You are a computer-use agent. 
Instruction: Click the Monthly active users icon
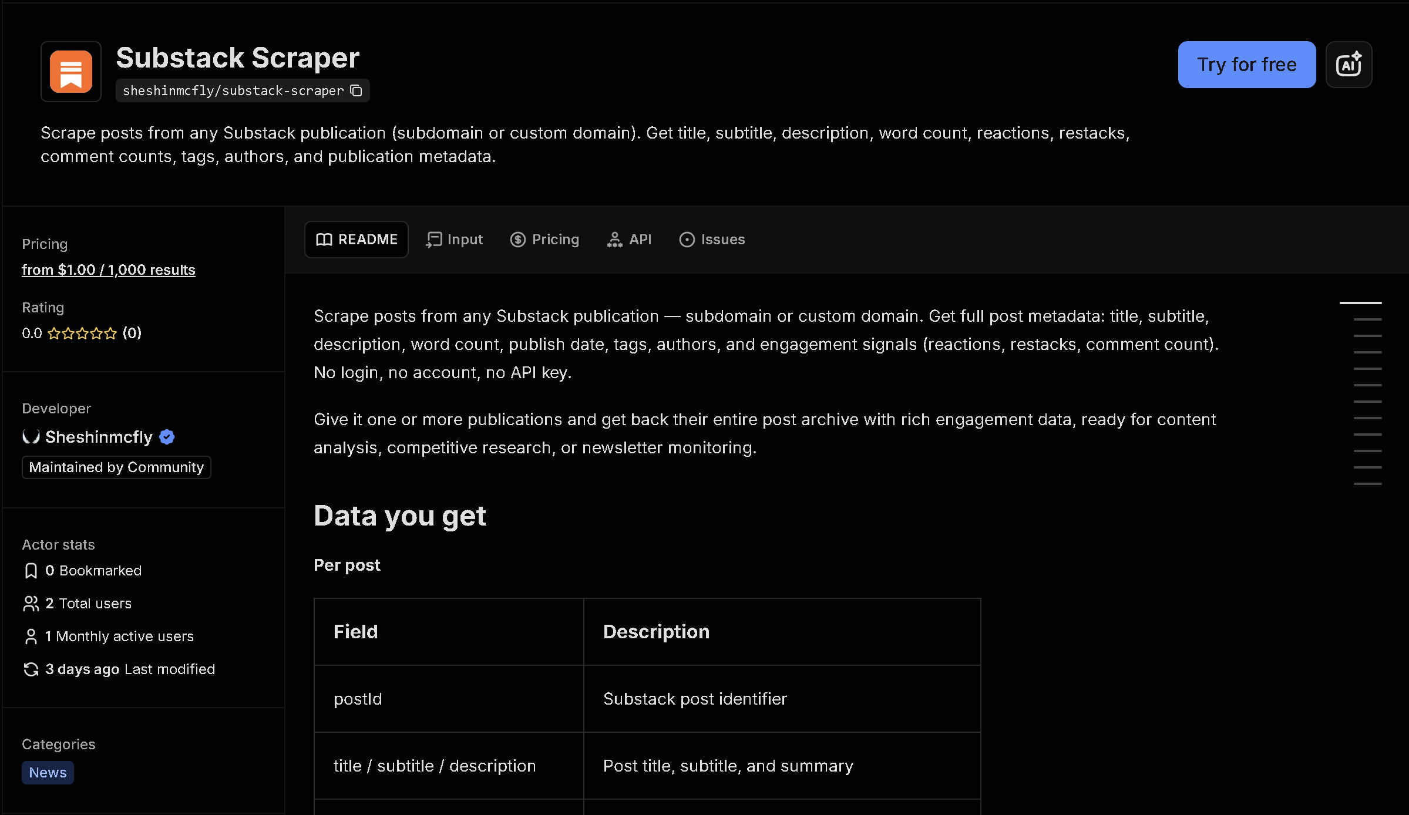(x=31, y=636)
